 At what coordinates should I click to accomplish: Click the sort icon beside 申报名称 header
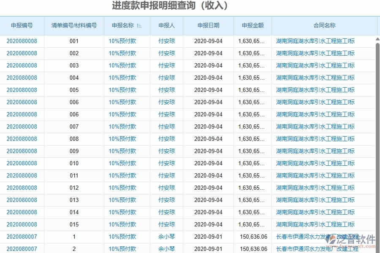point(140,25)
